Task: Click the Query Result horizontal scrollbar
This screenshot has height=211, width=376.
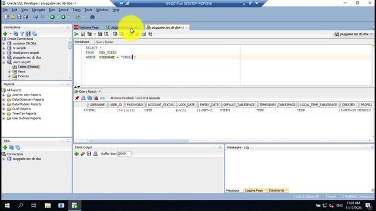Action: (139, 141)
